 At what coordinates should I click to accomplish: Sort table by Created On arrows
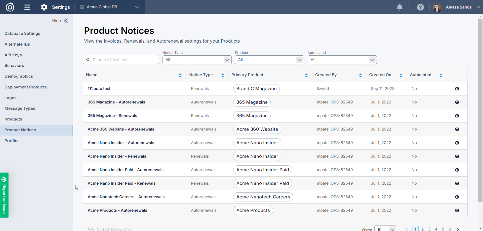click(401, 75)
